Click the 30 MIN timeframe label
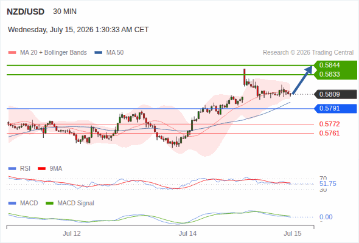The height and width of the screenshot is (243, 359). pos(64,12)
